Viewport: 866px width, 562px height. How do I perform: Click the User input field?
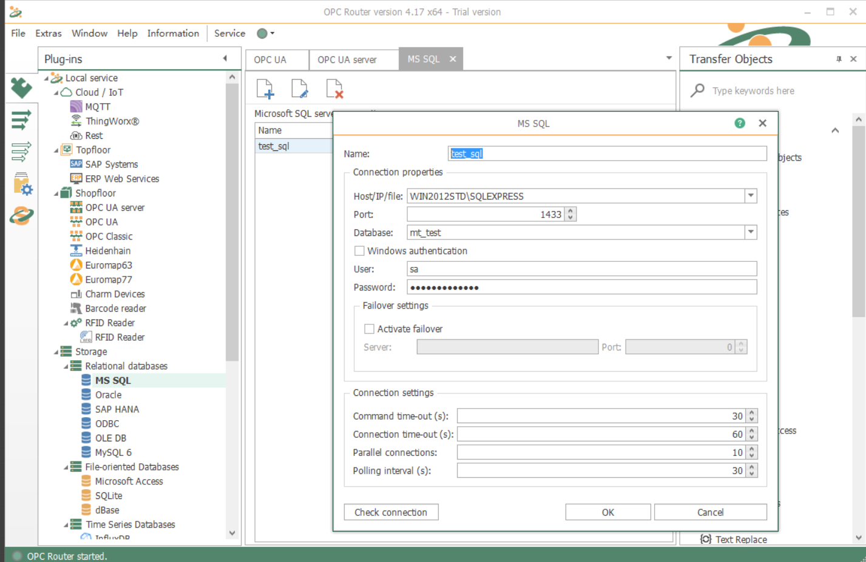point(581,269)
